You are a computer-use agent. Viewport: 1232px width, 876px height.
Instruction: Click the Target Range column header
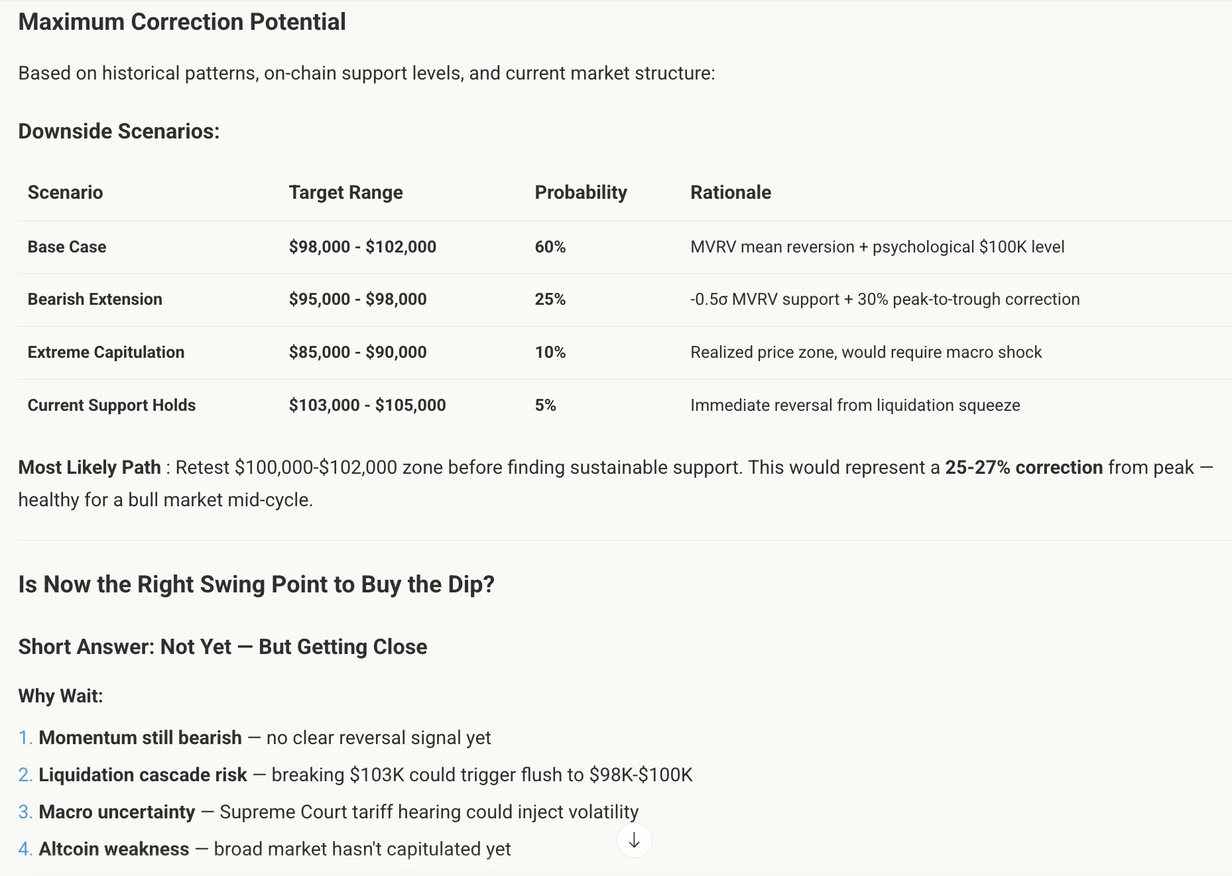point(345,192)
